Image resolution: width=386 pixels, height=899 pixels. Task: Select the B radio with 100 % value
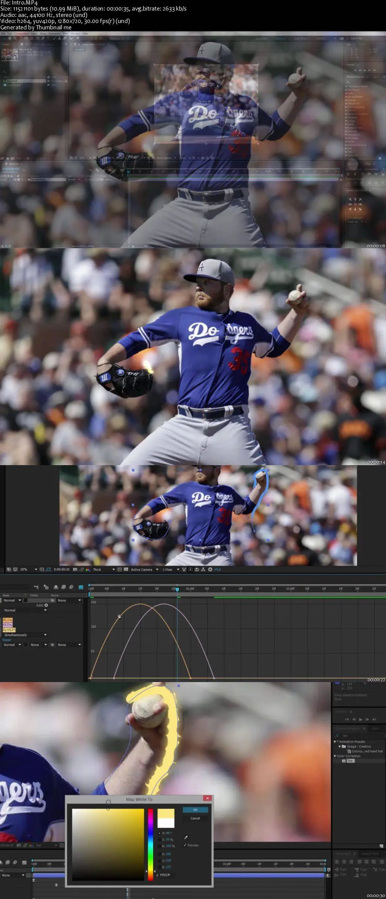pos(159,846)
